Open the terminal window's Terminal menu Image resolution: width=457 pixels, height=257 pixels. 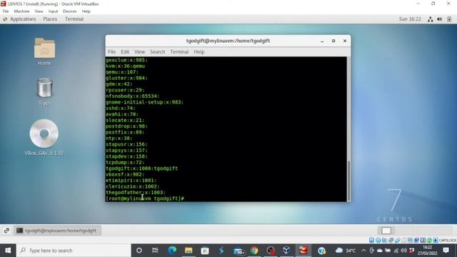179,51
